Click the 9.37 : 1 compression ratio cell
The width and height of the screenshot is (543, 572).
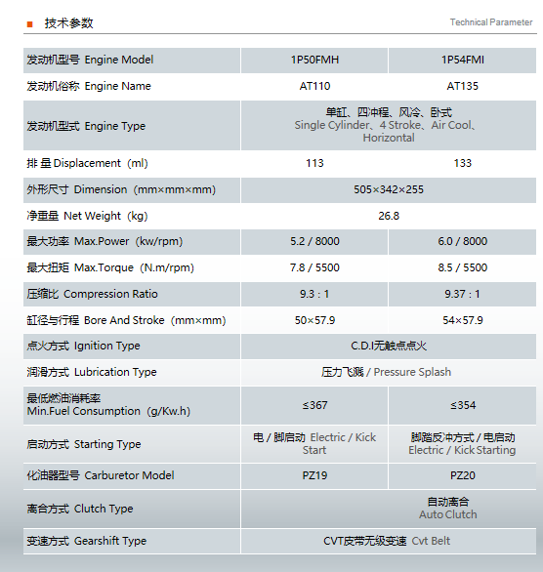click(462, 294)
